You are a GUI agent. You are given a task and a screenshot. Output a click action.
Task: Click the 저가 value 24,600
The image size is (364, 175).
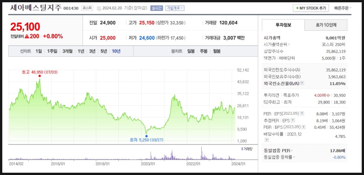[147, 38]
